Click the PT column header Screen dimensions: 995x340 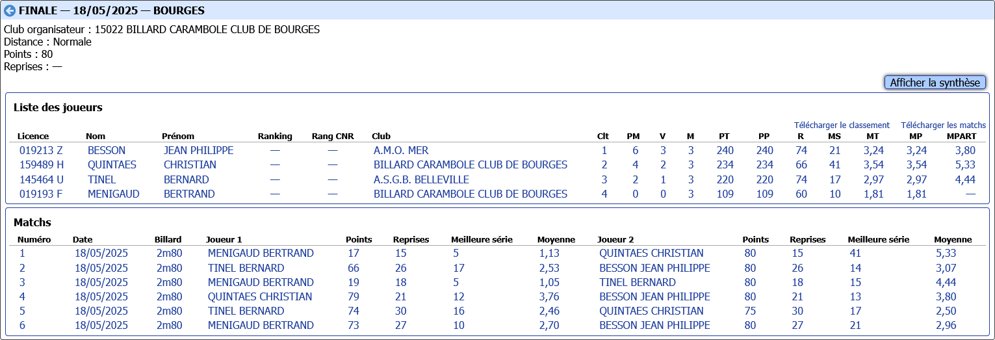click(x=724, y=137)
